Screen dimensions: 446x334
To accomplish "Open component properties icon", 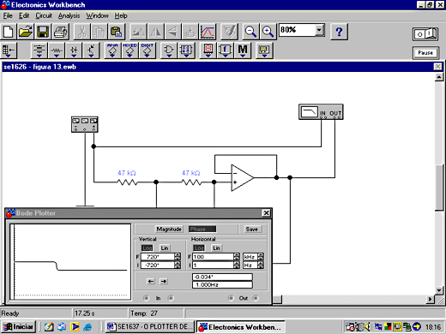I will [229, 32].
